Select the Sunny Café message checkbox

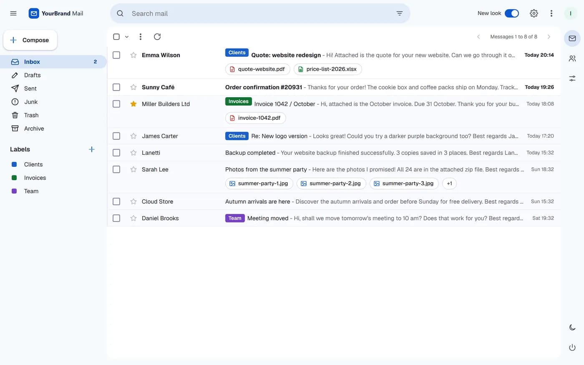[x=116, y=87]
